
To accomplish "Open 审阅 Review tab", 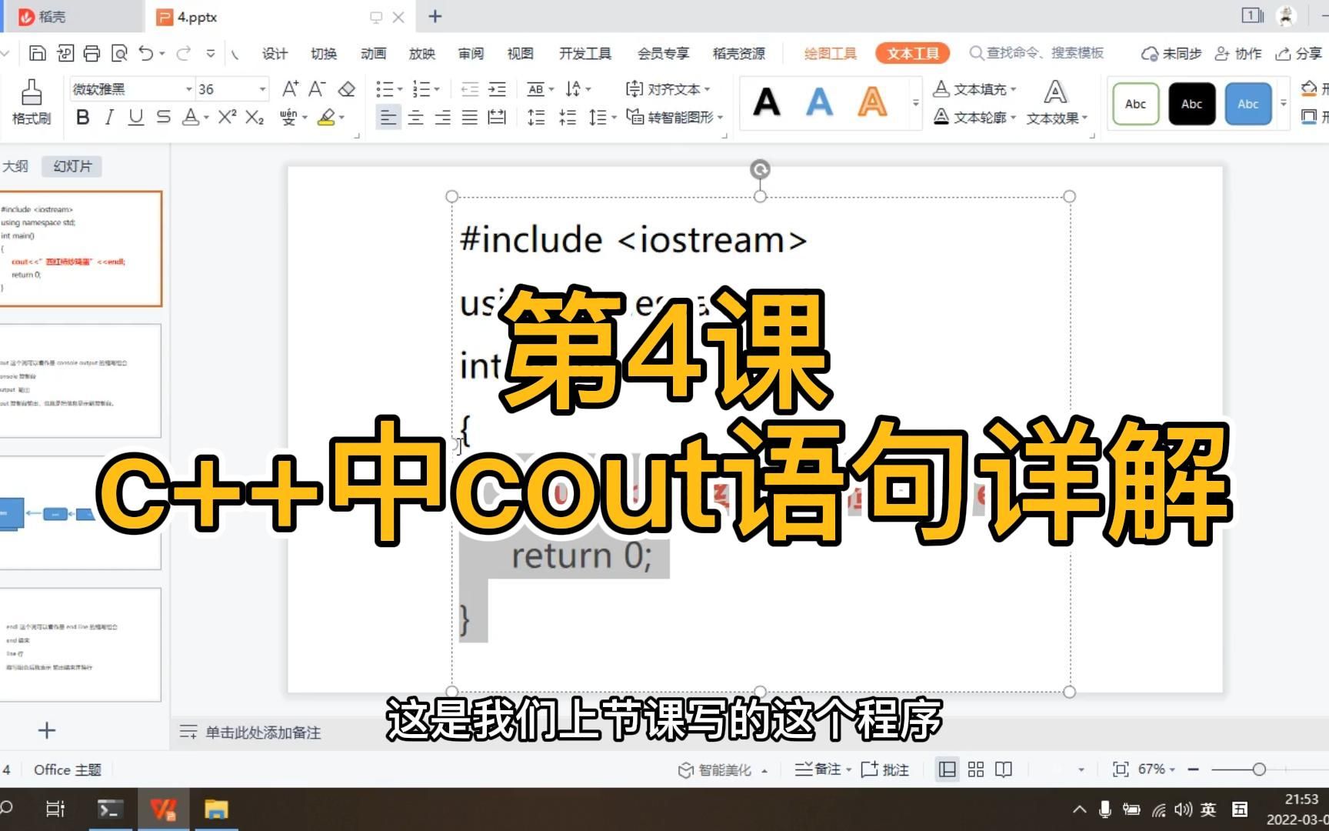I will 471,53.
